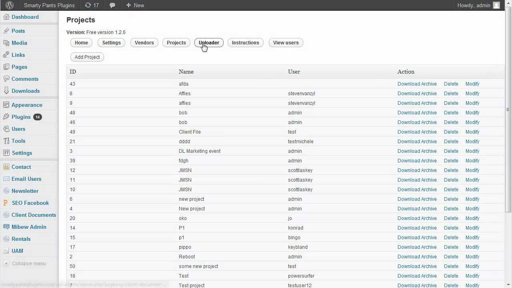The height and width of the screenshot is (288, 512).
Task: Delete the oko project
Action: [x=451, y=218]
